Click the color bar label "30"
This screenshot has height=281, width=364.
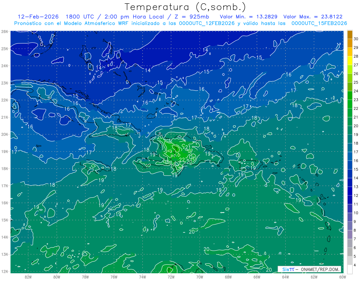pos(356,39)
